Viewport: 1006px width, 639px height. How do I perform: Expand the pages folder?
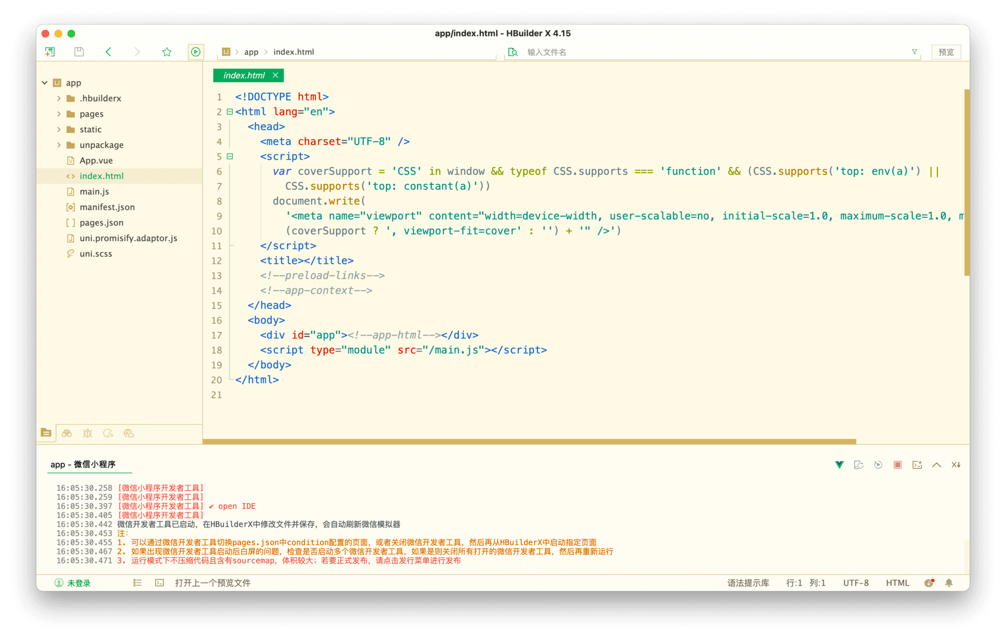59,114
